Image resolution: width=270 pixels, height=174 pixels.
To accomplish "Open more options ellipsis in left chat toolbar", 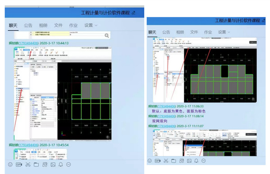I will (69, 165).
